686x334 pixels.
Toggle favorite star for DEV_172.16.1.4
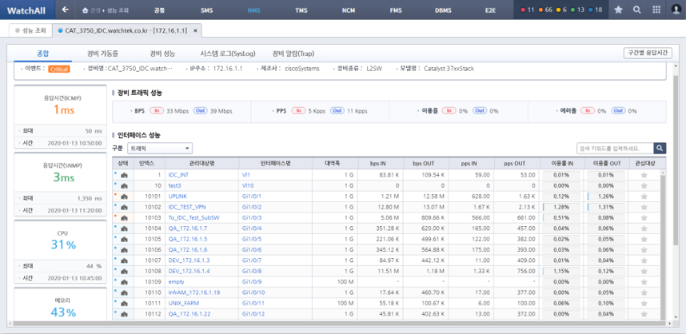(x=644, y=272)
